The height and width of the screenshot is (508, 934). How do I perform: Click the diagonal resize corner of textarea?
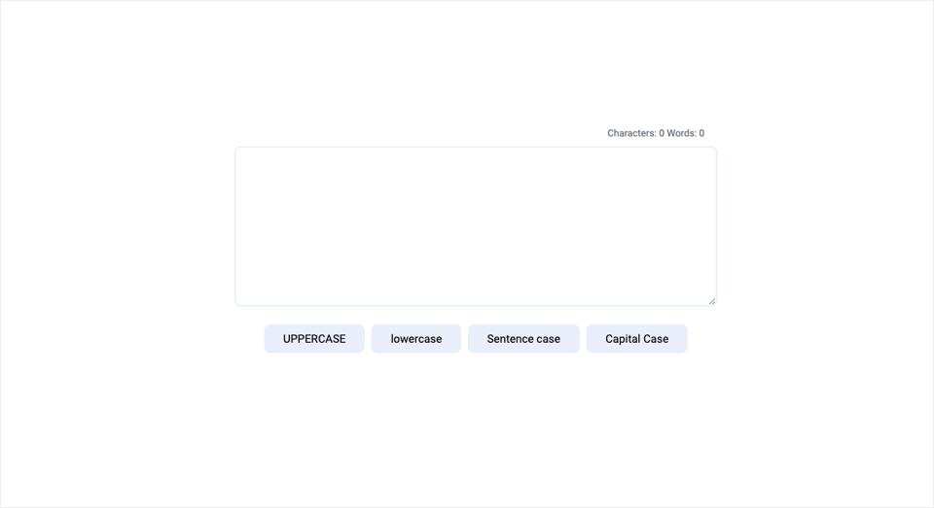(712, 301)
